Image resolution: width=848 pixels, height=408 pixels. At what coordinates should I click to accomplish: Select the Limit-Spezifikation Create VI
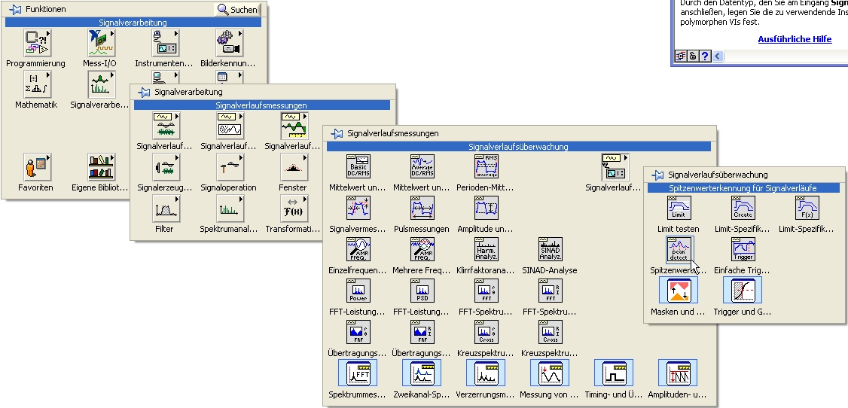(x=743, y=208)
